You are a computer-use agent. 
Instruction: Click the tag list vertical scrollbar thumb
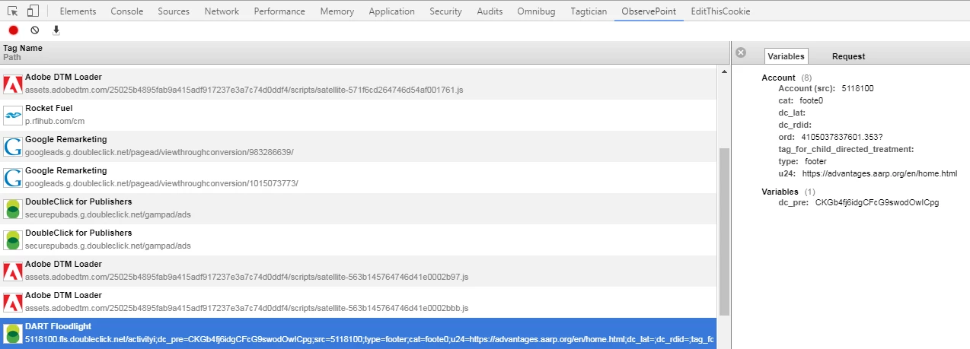724,231
